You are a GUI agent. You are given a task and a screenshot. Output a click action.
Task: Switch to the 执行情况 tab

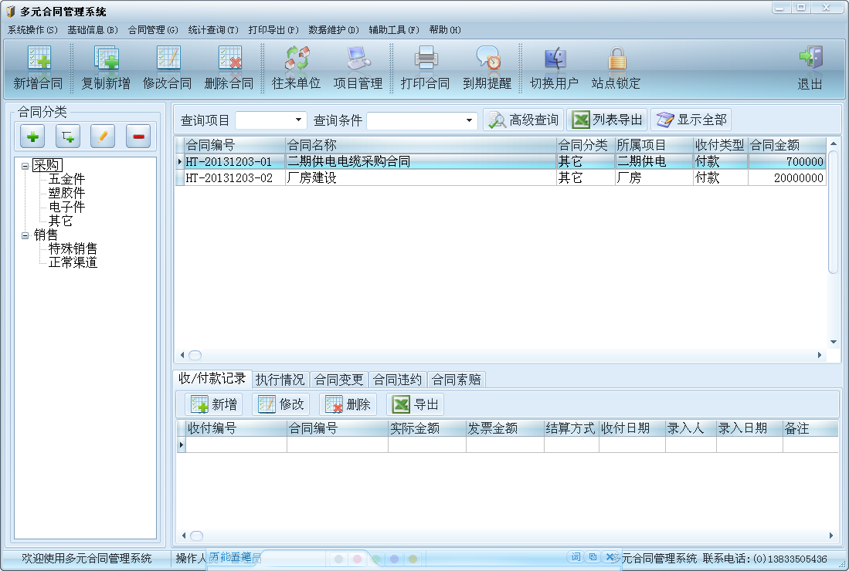(280, 380)
